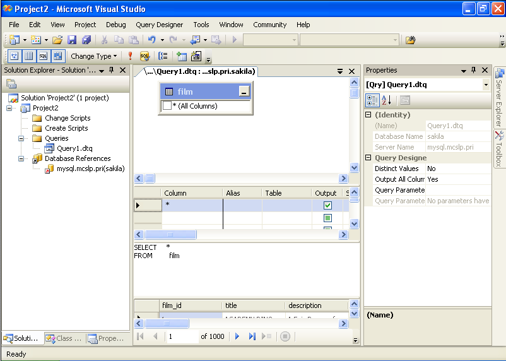Toggle the Output checkbox in second grid row
Viewport: 506px width, 361px height.
click(x=327, y=218)
